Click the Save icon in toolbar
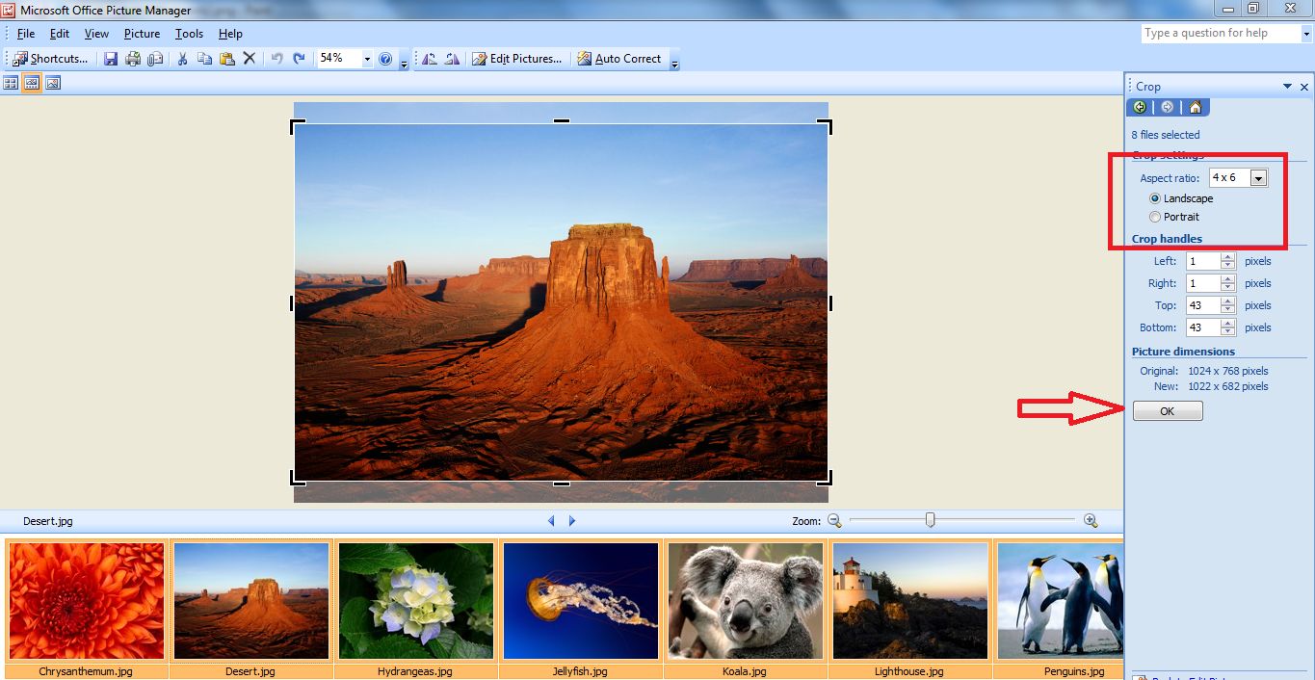 coord(111,59)
